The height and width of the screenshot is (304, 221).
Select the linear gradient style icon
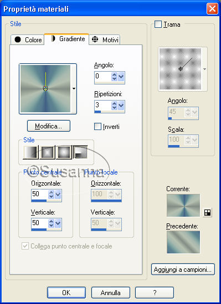[x=30, y=152]
